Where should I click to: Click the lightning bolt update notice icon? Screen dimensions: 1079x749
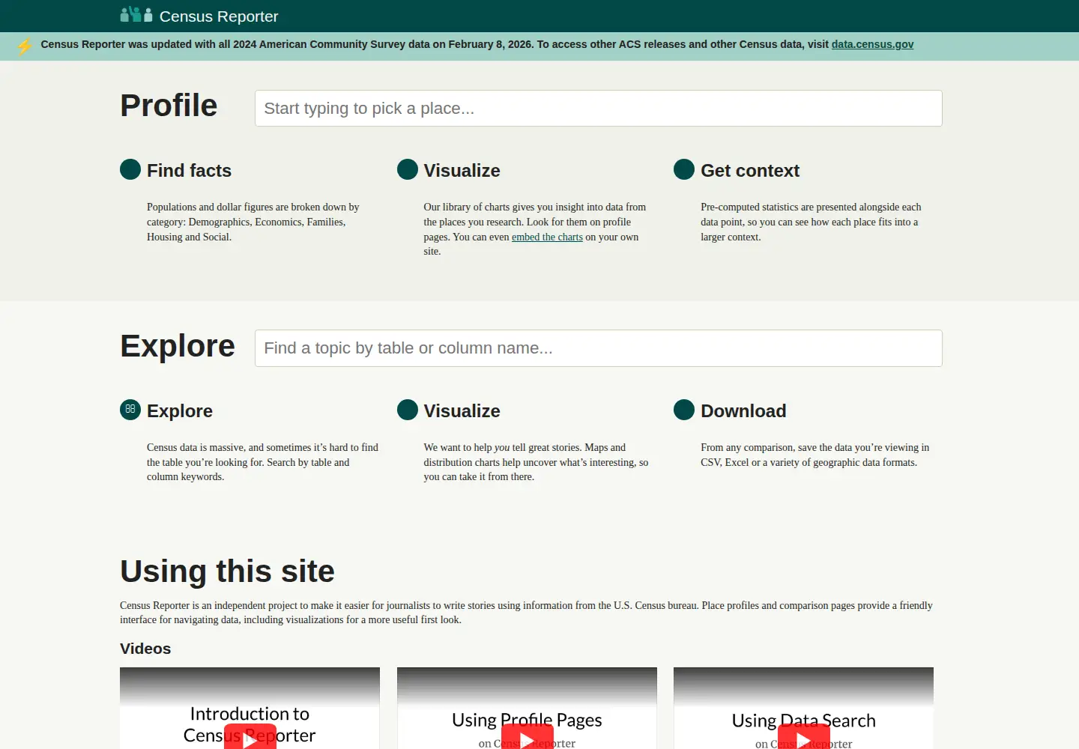click(x=25, y=46)
